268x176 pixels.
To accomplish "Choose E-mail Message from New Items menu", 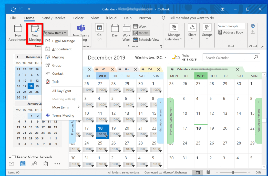I will 63,41.
